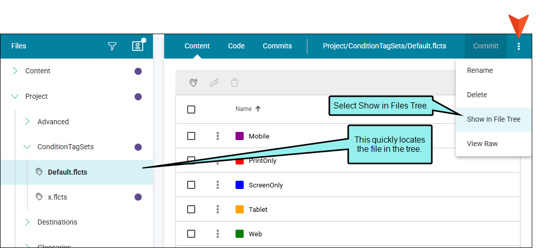Open the vertical ellipsis menu beside Commit
The height and width of the screenshot is (248, 546).
[519, 46]
